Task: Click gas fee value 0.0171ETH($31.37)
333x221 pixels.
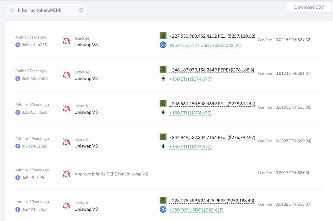Action: click(293, 73)
